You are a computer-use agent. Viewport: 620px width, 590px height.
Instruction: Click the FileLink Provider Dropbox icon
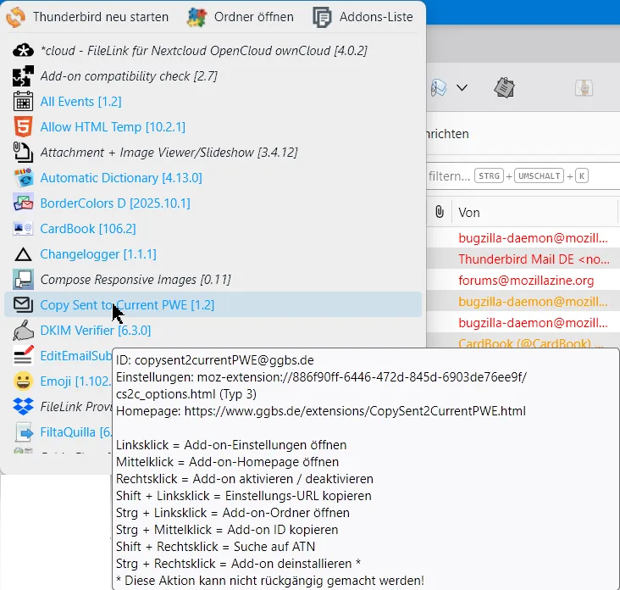click(23, 406)
